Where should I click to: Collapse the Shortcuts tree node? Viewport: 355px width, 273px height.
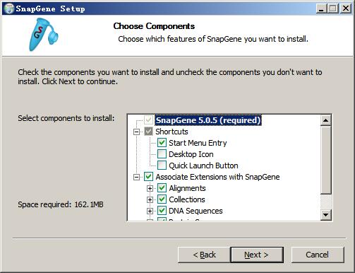pyautogui.click(x=136, y=132)
